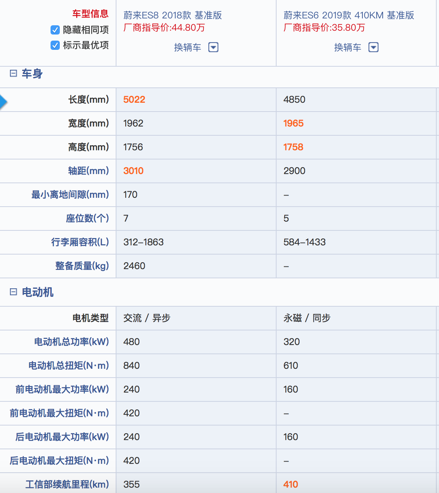Screen dimensions: 439x493
Task: Click the highlighted wheelbase value 3010
Action: pyautogui.click(x=133, y=171)
